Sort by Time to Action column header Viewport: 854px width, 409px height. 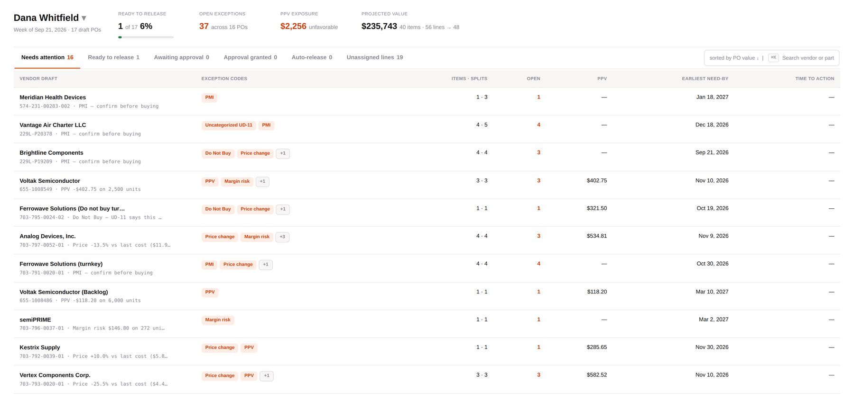tap(815, 79)
